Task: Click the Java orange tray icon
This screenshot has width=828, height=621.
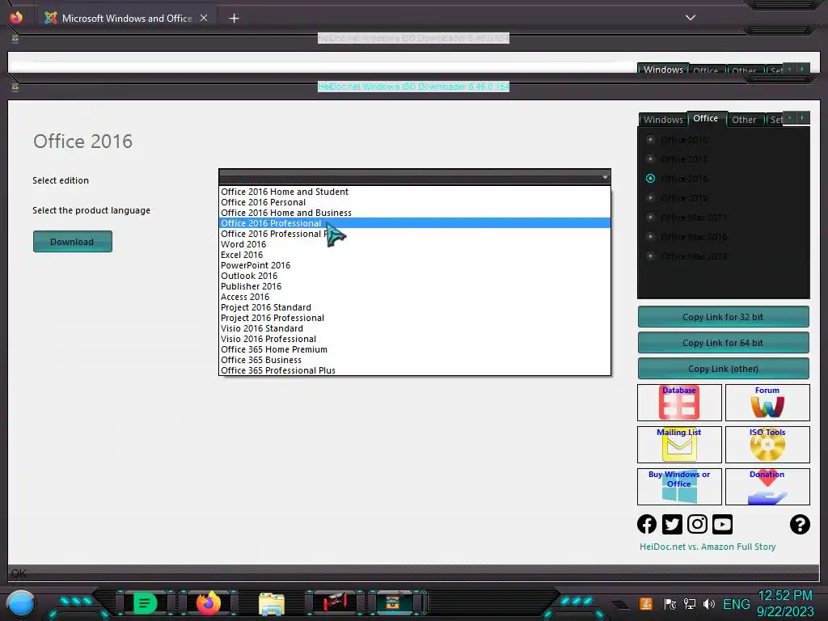Action: pyautogui.click(x=646, y=604)
